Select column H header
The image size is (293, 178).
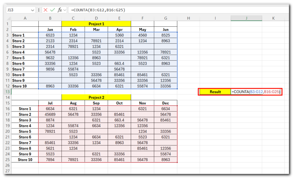pyautogui.click(x=189, y=18)
